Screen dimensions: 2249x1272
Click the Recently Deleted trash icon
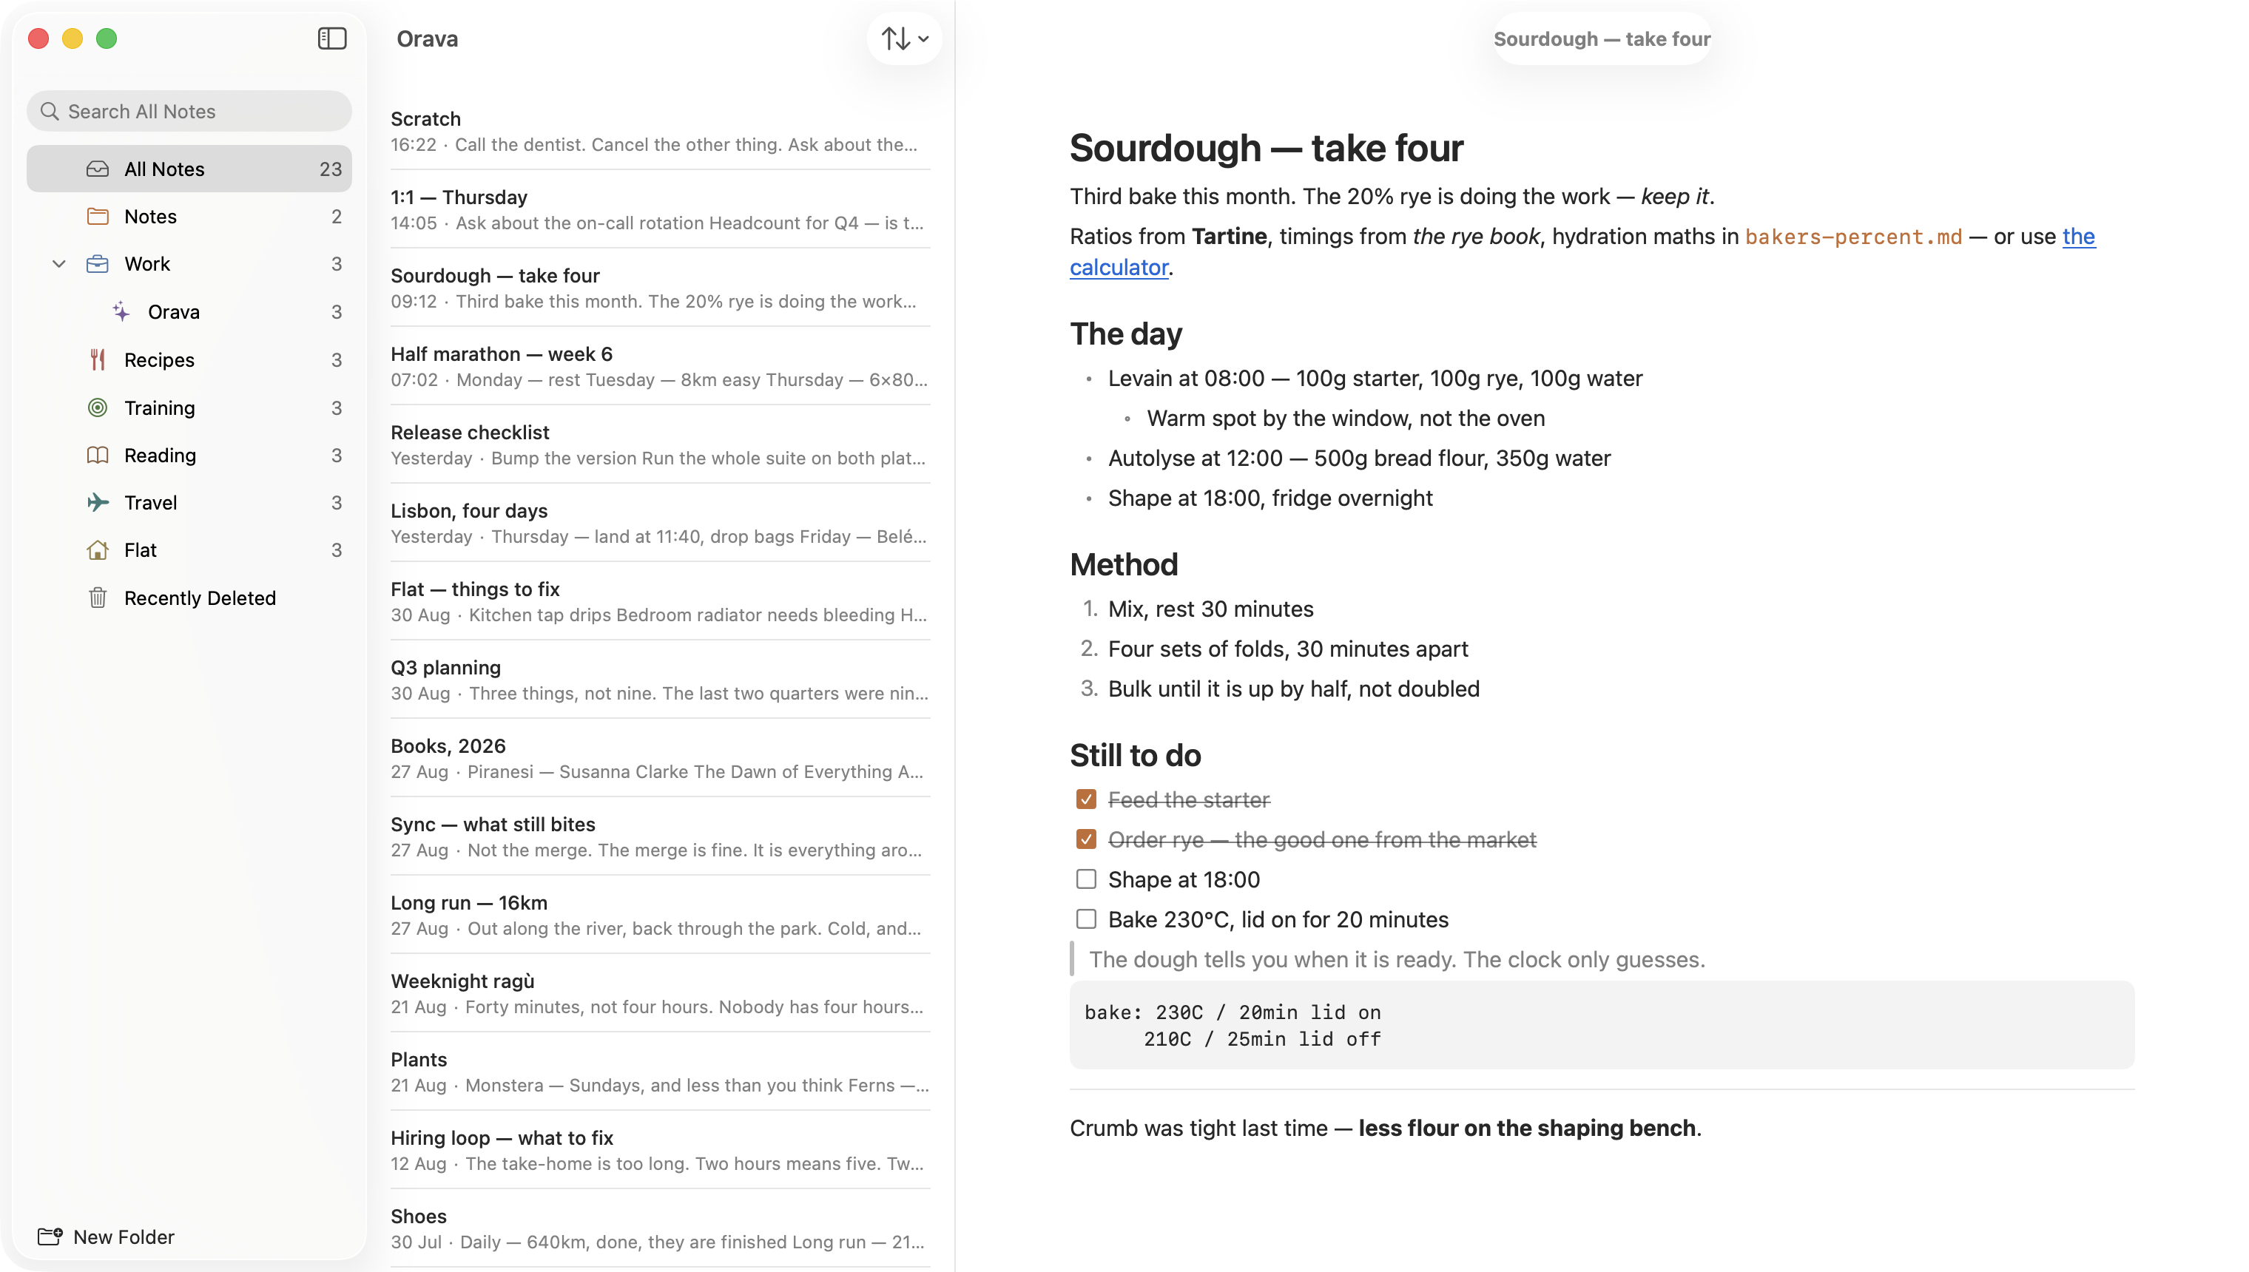click(98, 598)
